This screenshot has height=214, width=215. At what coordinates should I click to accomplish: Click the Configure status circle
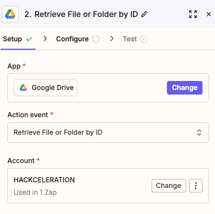pos(96,39)
